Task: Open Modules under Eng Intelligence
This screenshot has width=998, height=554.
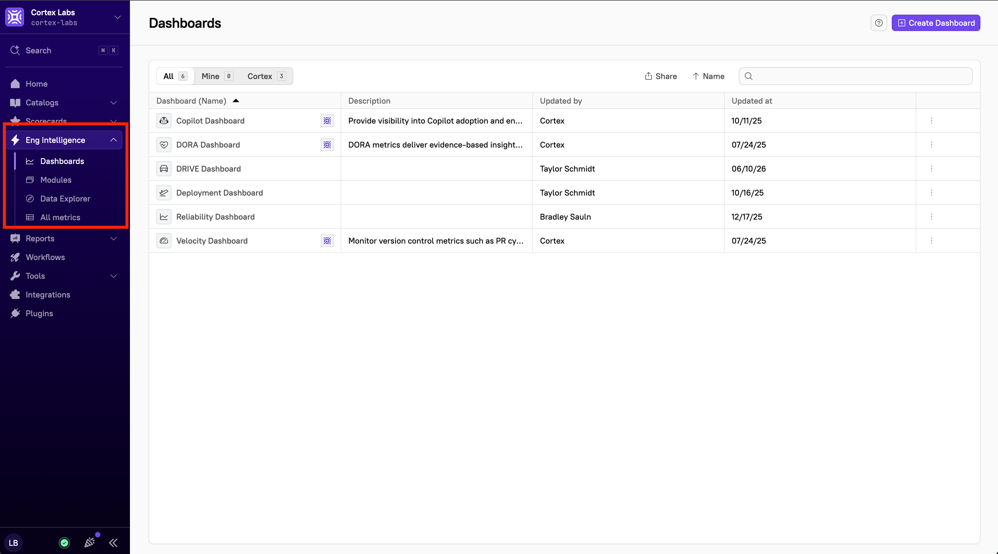Action: coord(56,180)
